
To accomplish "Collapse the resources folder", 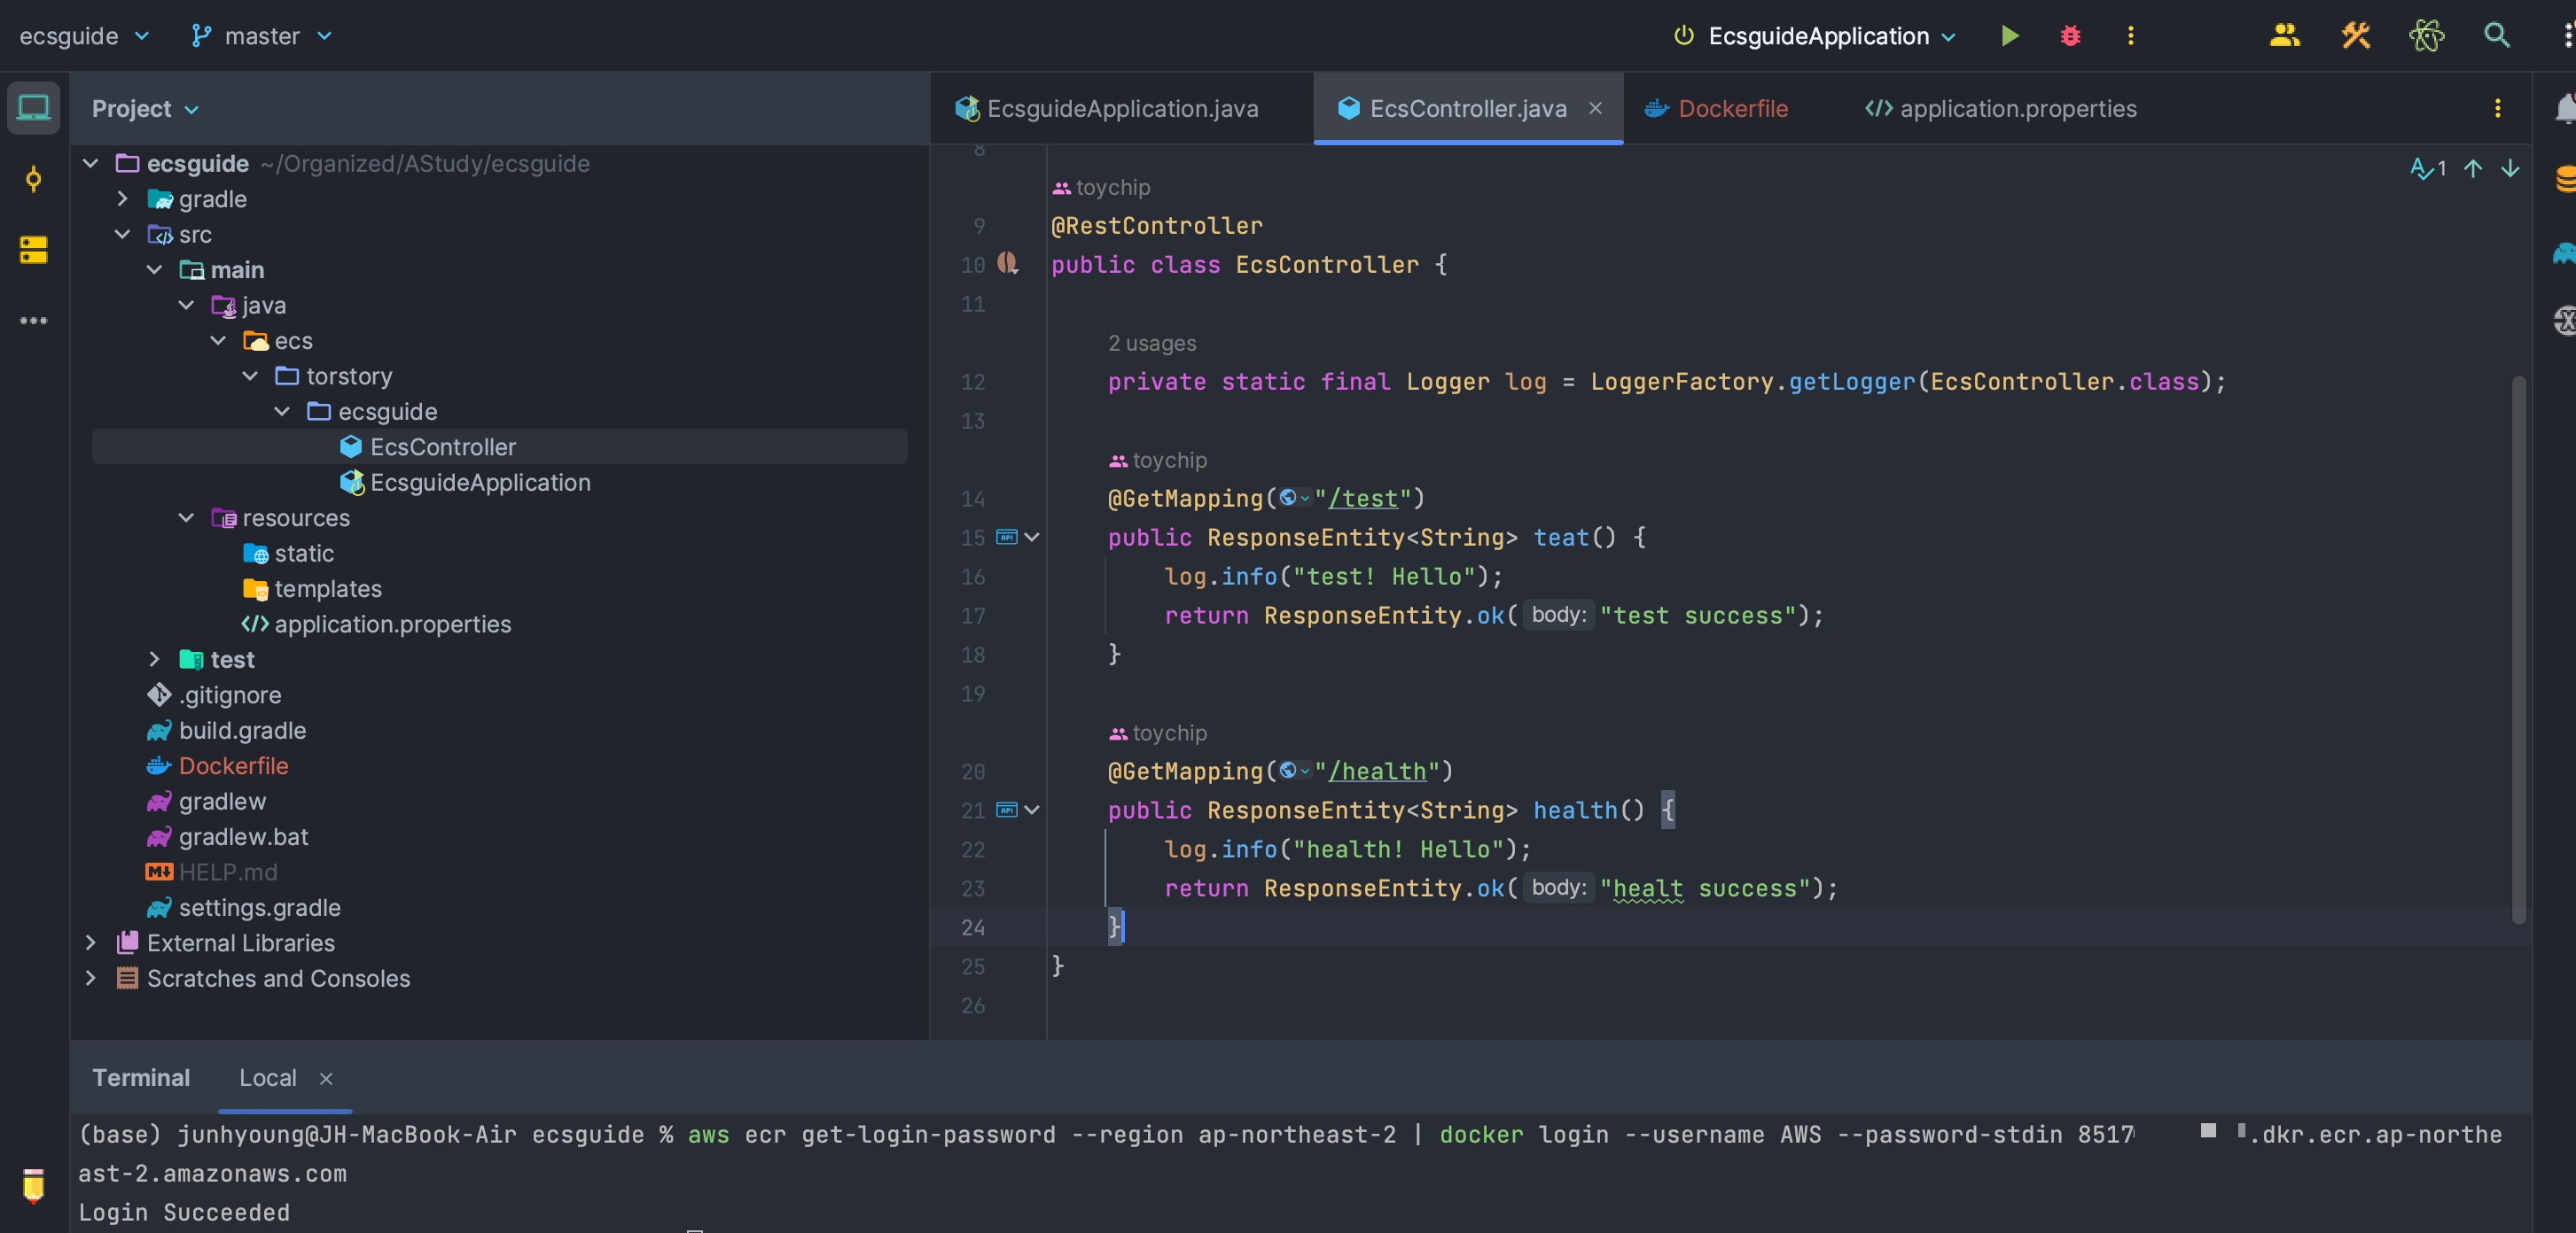I will pos(186,517).
